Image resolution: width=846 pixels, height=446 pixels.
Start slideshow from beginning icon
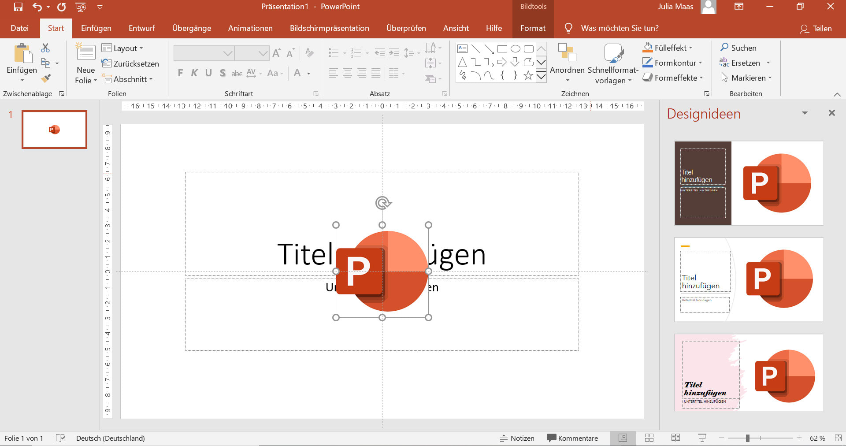point(81,7)
